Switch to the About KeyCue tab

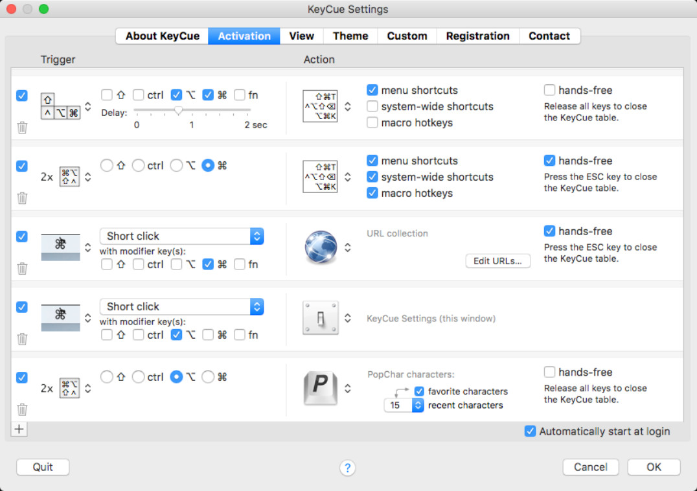coord(162,36)
